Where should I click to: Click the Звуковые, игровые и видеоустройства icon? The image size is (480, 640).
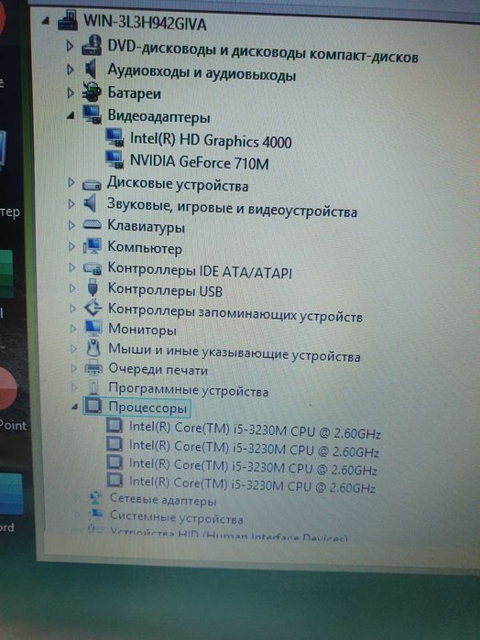tap(90, 203)
